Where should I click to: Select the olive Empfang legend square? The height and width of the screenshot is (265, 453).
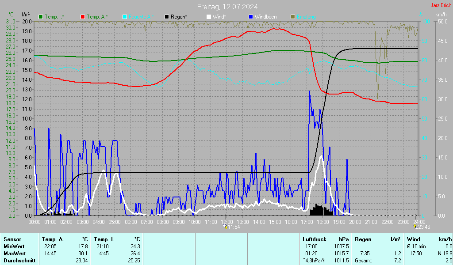[x=292, y=17]
